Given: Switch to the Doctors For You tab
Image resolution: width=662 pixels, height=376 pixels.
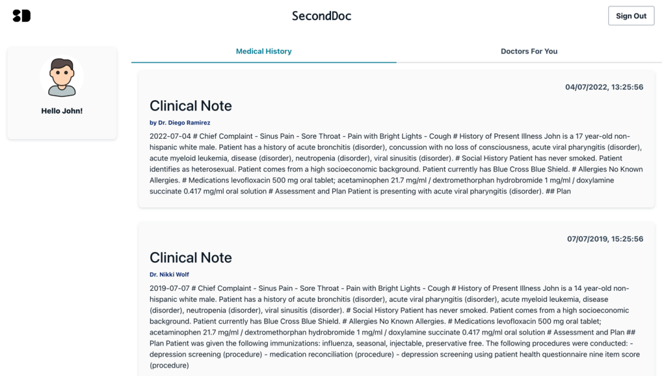Looking at the screenshot, I should tap(529, 51).
